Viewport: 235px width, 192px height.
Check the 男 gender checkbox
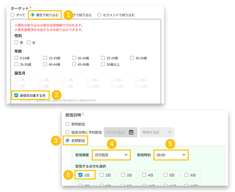(16, 42)
